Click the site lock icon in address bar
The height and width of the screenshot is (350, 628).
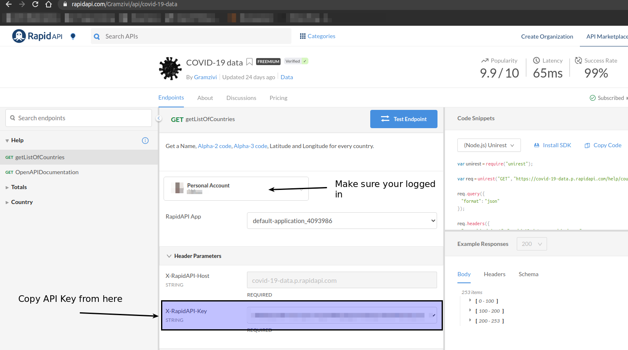(x=65, y=4)
